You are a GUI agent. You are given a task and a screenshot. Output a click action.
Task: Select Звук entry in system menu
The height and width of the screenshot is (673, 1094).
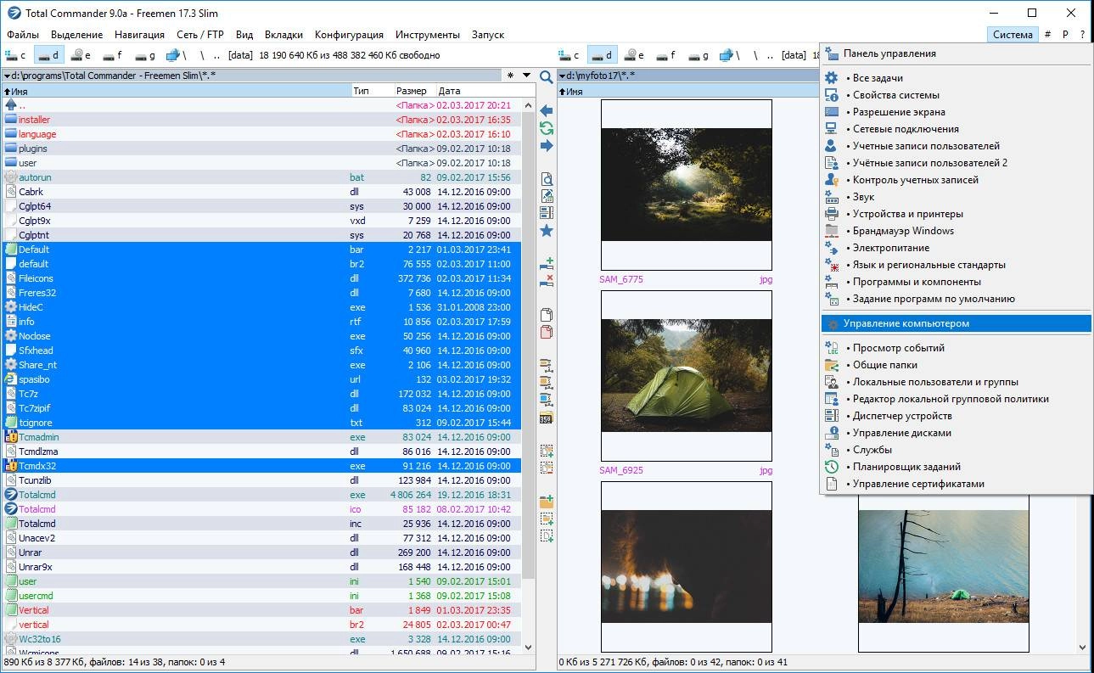point(956,197)
